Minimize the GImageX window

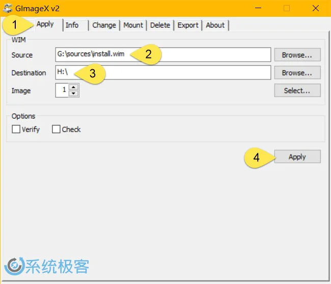258,8
